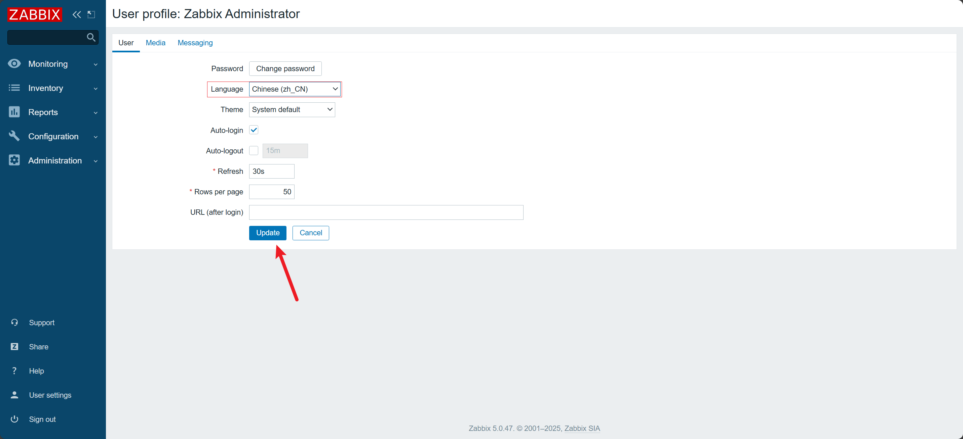Switch to the Media tab
The width and height of the screenshot is (963, 439).
click(x=156, y=43)
